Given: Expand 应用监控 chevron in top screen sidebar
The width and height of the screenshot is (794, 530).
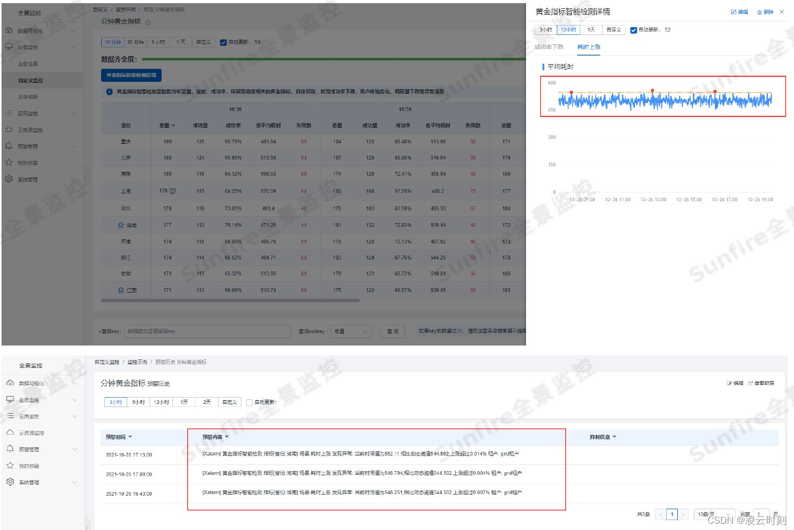Looking at the screenshot, I should click(x=73, y=114).
